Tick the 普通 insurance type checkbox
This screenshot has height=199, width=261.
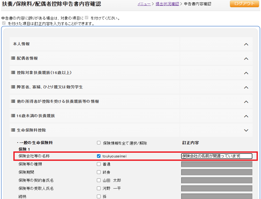coord(99,164)
